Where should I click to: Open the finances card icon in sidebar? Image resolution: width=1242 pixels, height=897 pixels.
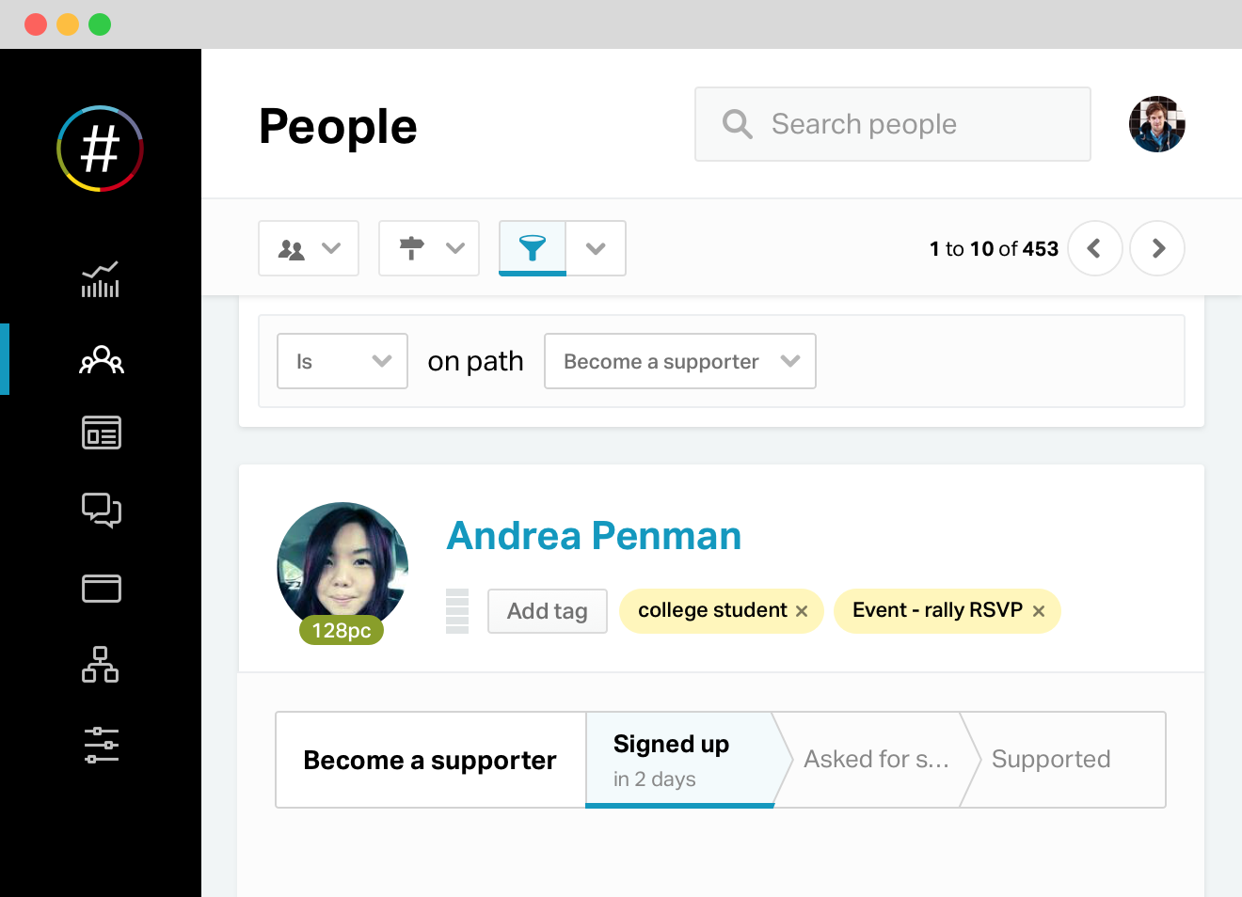(101, 589)
